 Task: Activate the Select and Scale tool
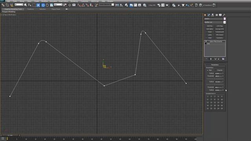[x=51, y=5]
